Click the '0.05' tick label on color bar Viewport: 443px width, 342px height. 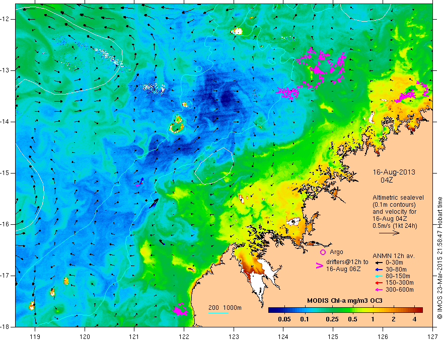[x=284, y=319]
